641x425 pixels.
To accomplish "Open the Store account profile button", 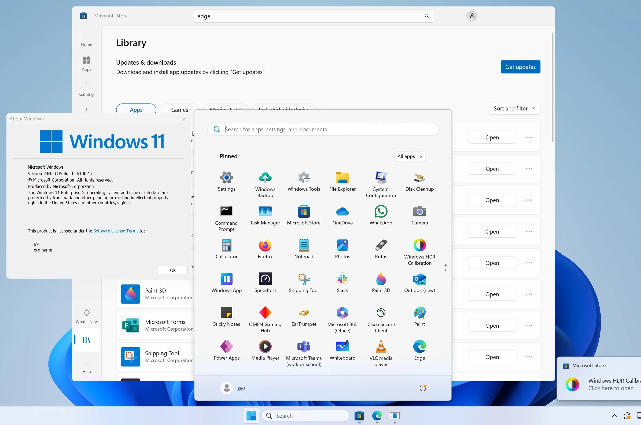I will pos(471,16).
